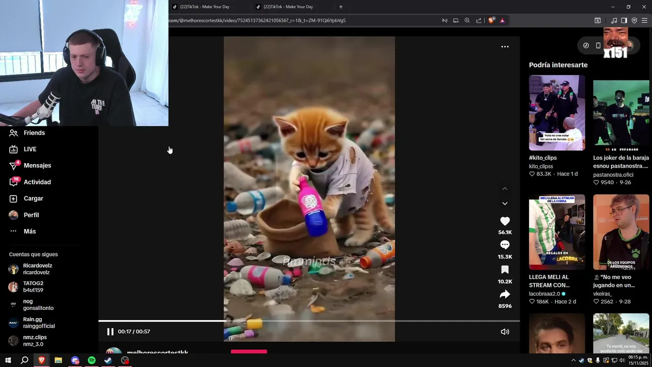This screenshot has height=367, width=652.
Task: Go to Perfil page
Action: pyautogui.click(x=31, y=215)
